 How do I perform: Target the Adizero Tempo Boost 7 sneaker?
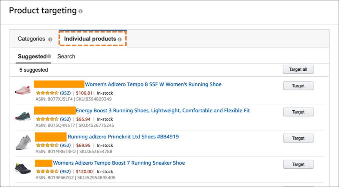(x=298, y=164)
